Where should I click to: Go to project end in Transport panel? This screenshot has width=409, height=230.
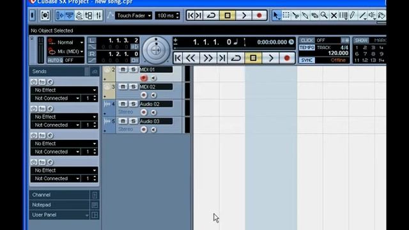[222, 58]
